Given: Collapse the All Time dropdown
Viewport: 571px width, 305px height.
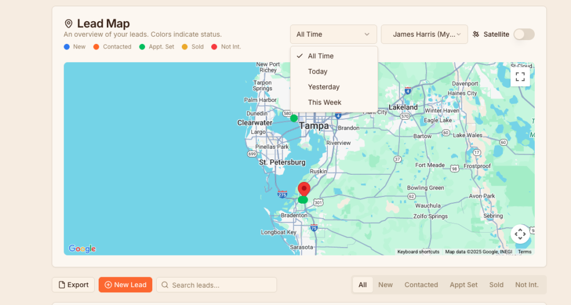Looking at the screenshot, I should pyautogui.click(x=333, y=35).
